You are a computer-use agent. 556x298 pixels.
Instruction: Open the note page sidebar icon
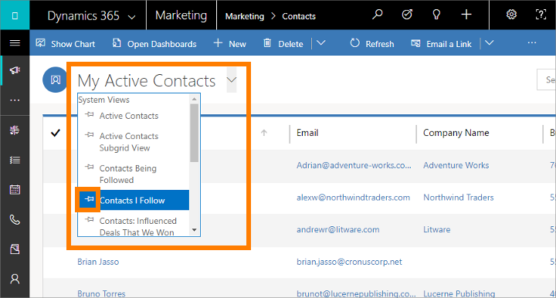[15, 249]
